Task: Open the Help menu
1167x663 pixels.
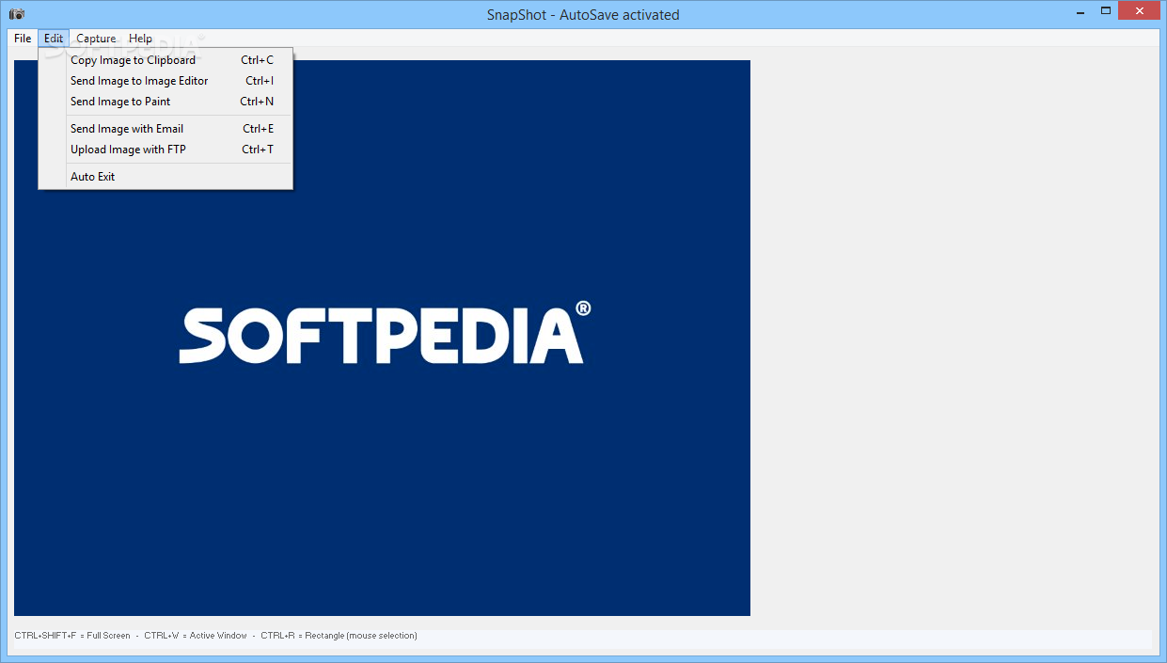Action: point(141,39)
